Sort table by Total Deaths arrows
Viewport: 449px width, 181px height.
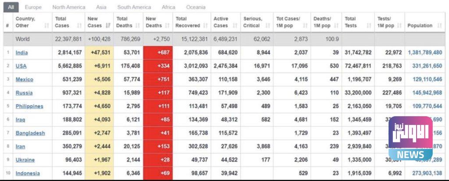(x=138, y=25)
